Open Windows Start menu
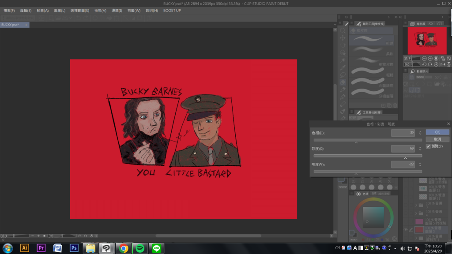 tap(8, 248)
